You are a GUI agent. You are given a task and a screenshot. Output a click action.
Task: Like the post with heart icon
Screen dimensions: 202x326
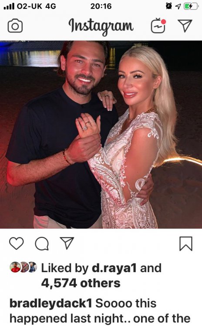click(17, 243)
